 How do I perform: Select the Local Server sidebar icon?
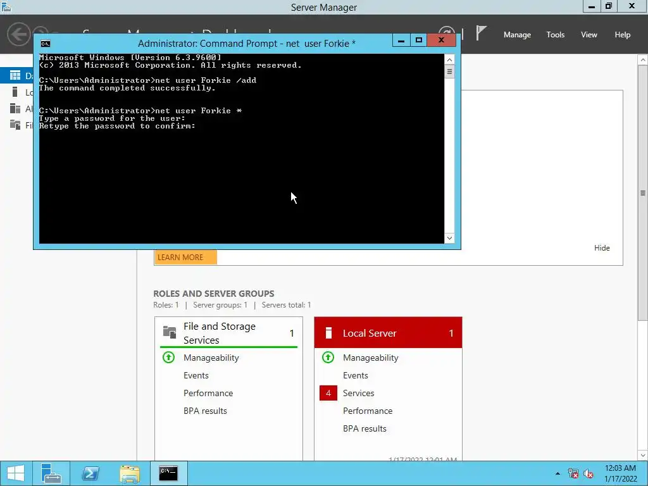pos(15,92)
